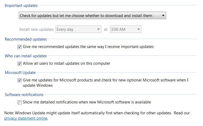Click the 'Software notifications' section heading

[x=24, y=95]
